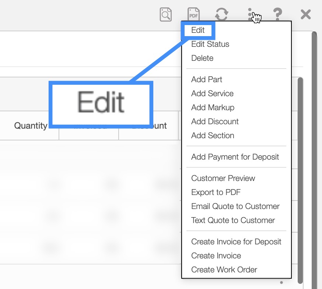322x289 pixels.
Task: Close the panel with the X icon
Action: [x=305, y=14]
